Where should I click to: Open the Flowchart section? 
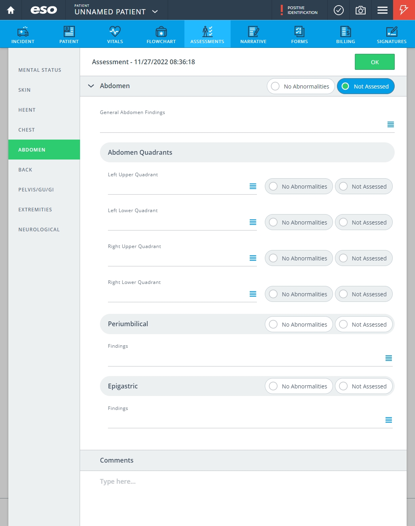[x=161, y=34]
